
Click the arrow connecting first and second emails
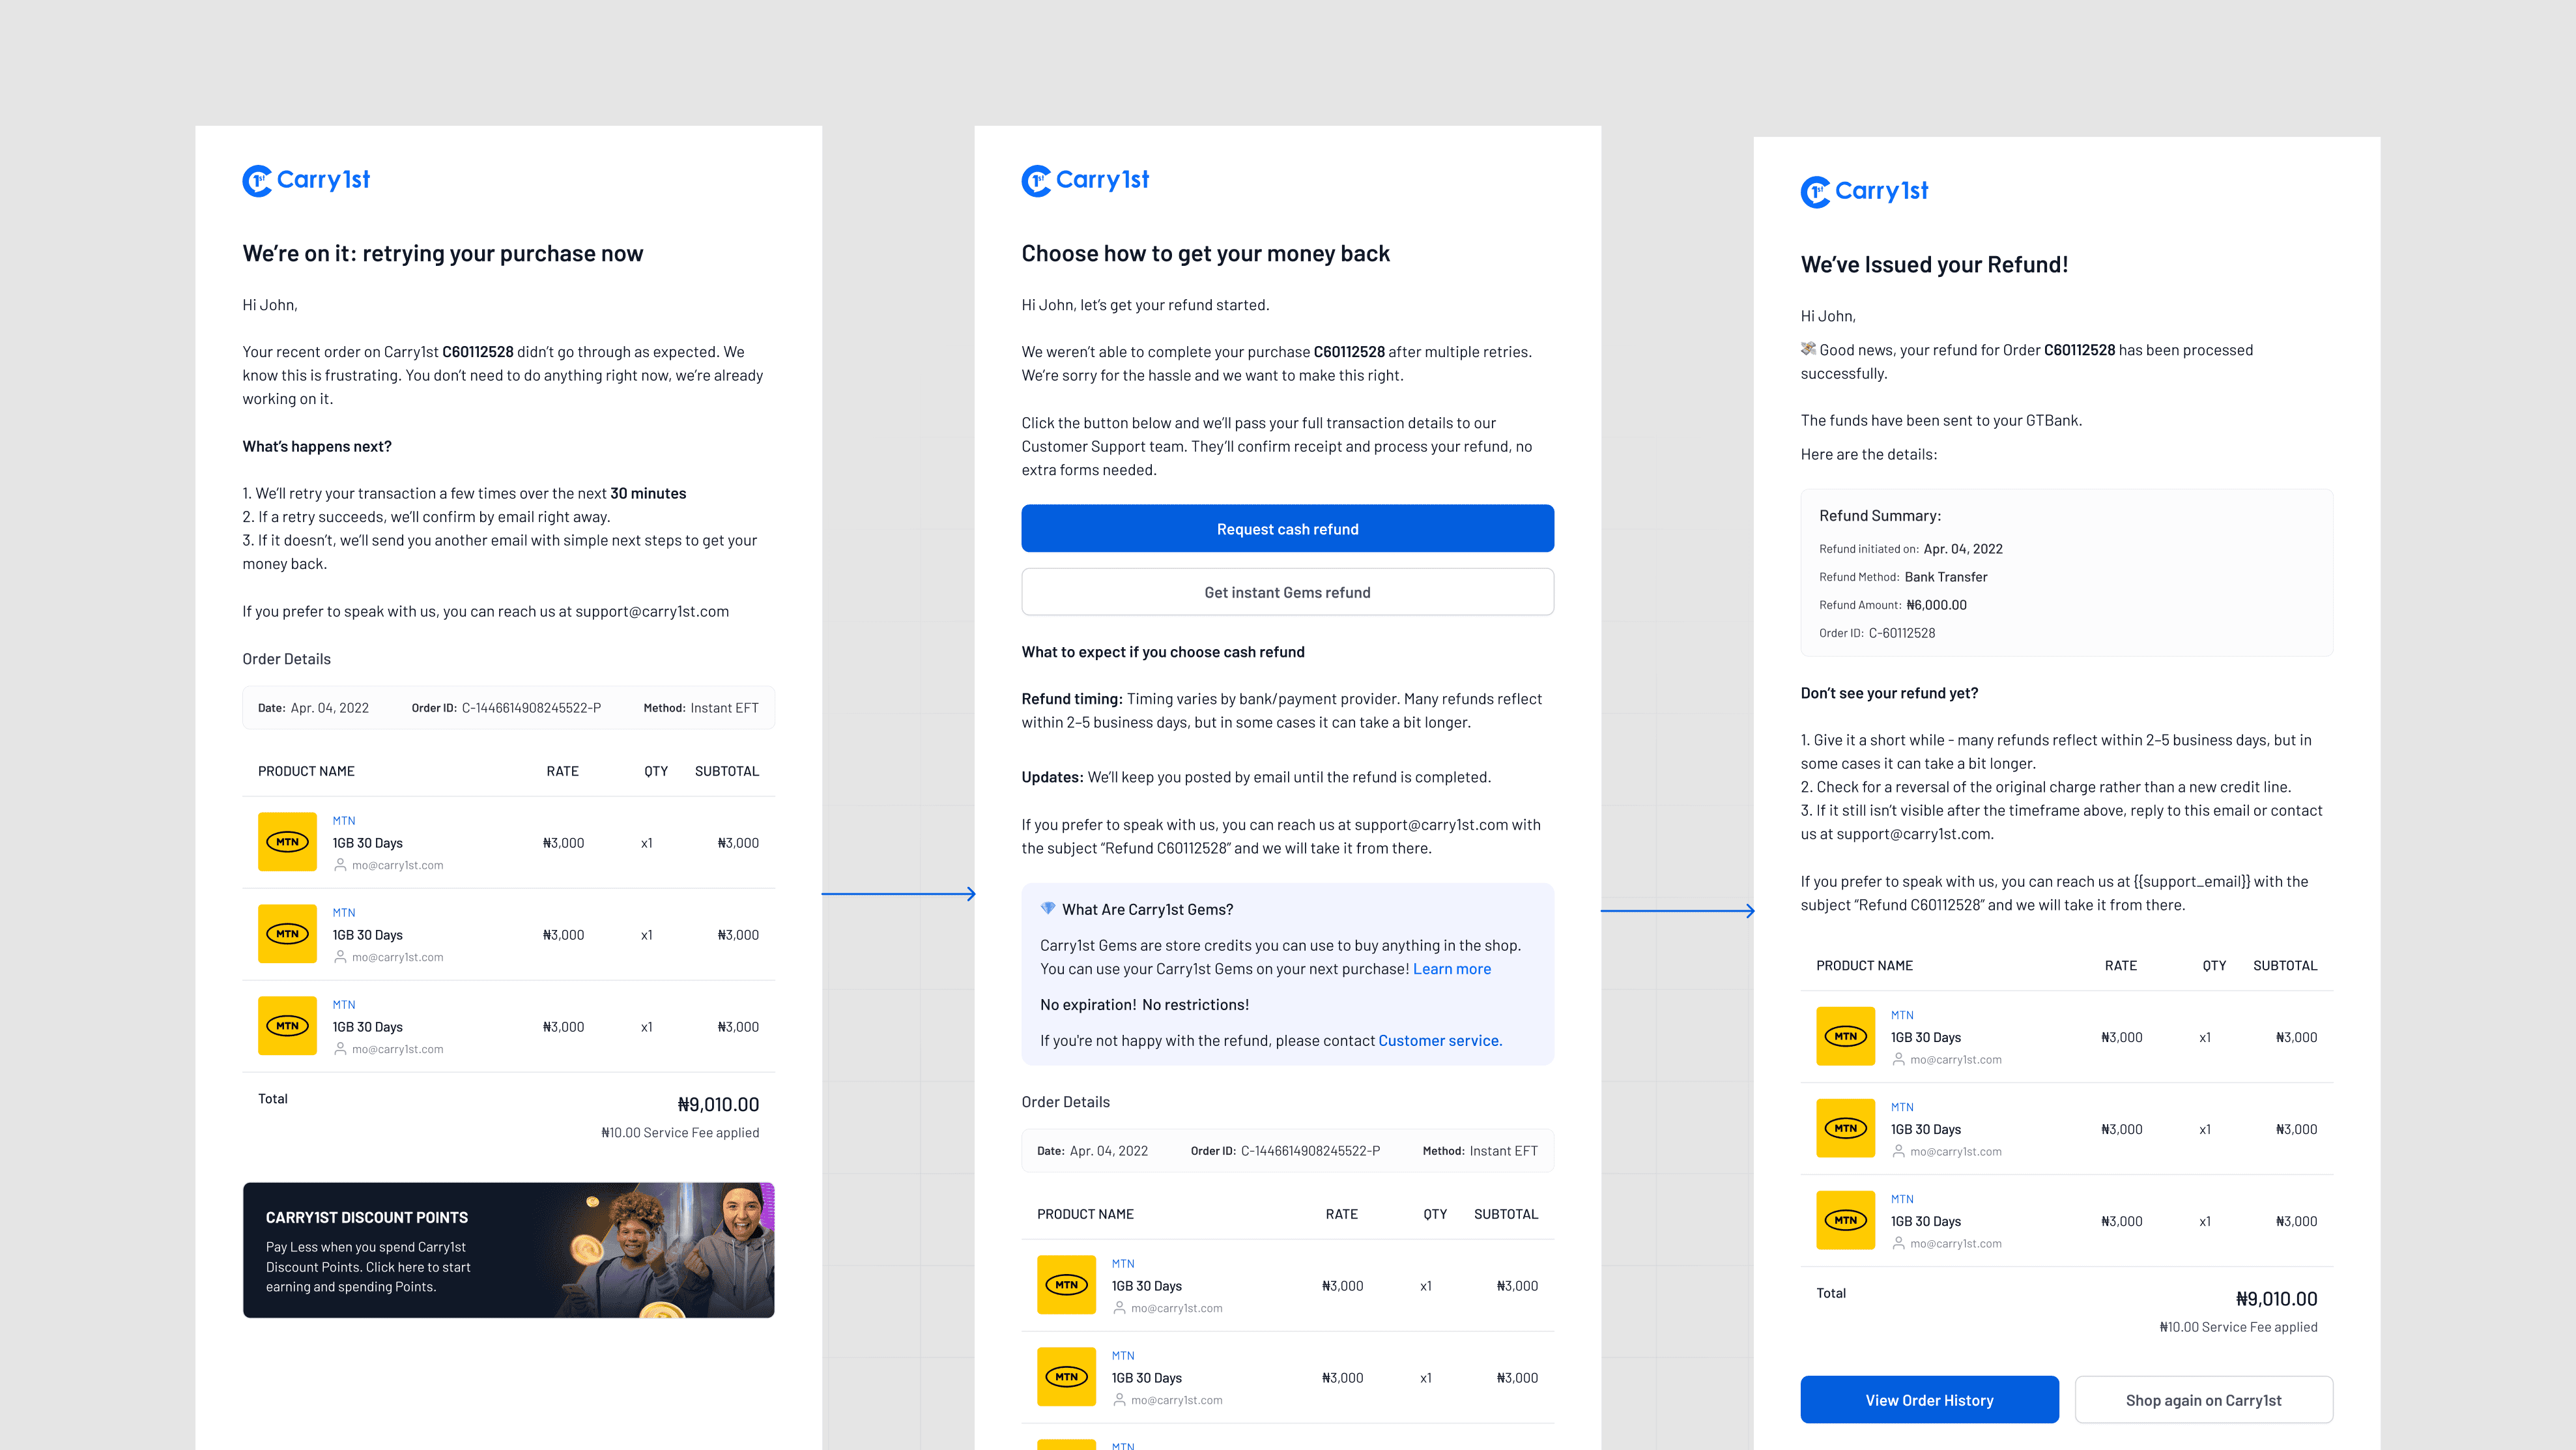point(897,894)
